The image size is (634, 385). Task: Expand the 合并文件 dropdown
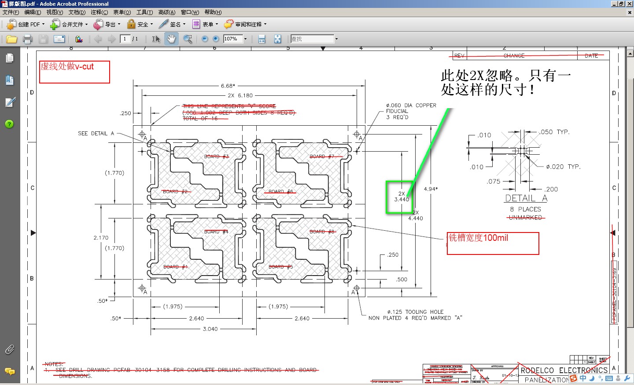tap(86, 25)
